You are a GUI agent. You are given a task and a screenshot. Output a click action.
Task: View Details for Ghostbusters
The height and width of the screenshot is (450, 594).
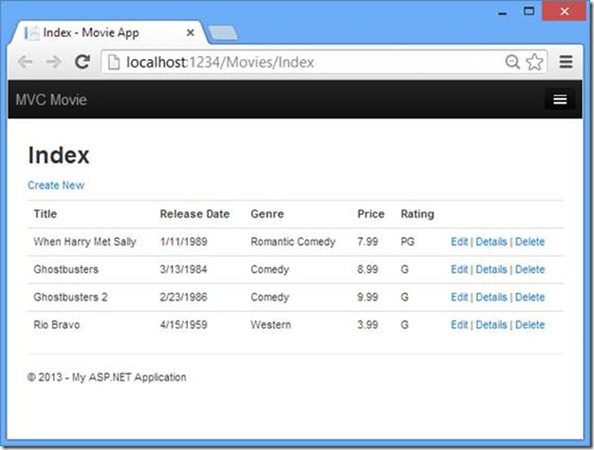point(491,270)
